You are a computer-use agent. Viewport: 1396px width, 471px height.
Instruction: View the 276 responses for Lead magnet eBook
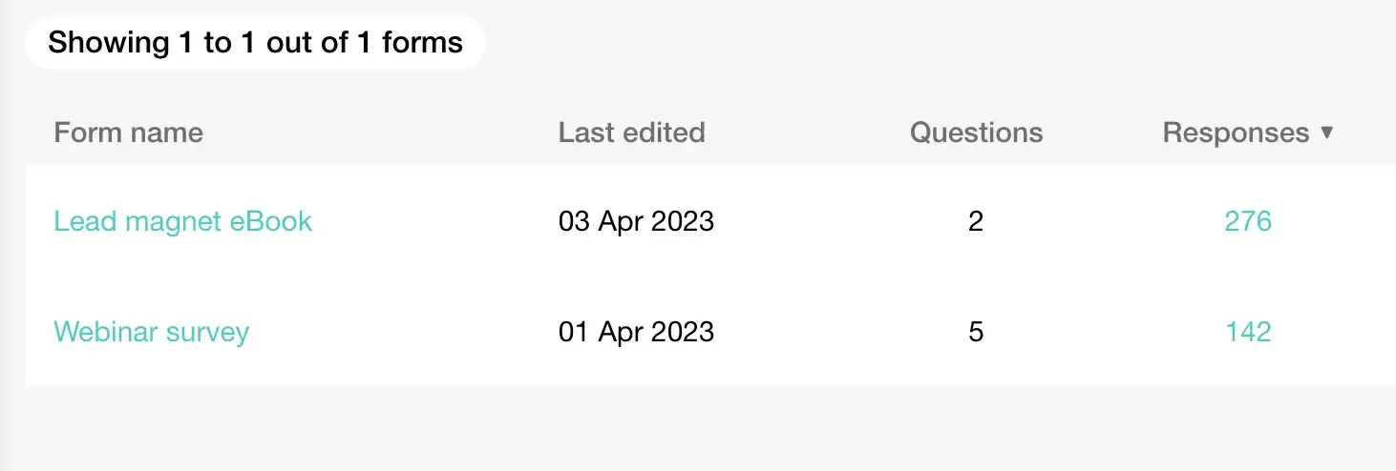1248,221
